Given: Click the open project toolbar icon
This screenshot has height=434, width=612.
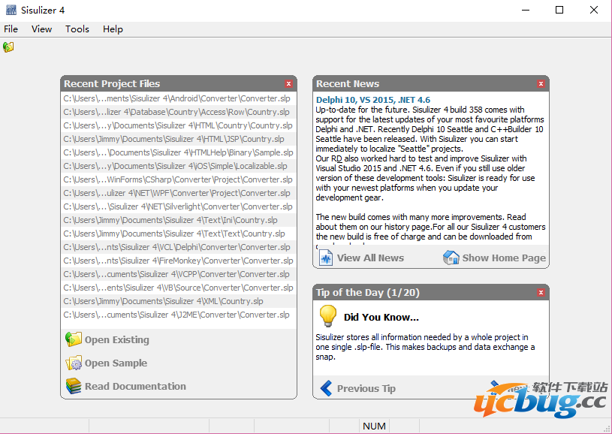Looking at the screenshot, I should point(8,47).
